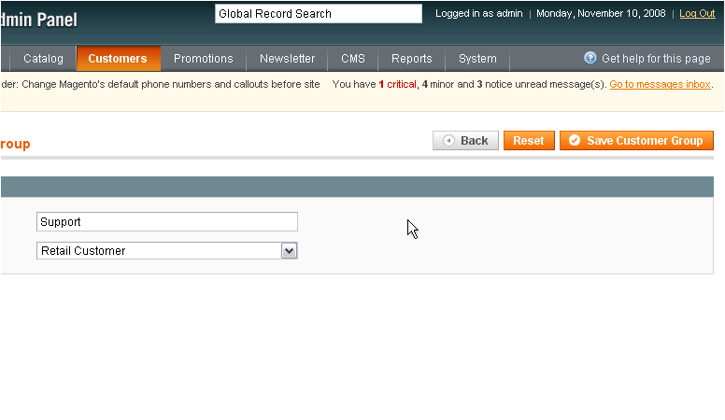This screenshot has height=420, width=725.
Task: Open the Promotions menu
Action: pos(204,59)
